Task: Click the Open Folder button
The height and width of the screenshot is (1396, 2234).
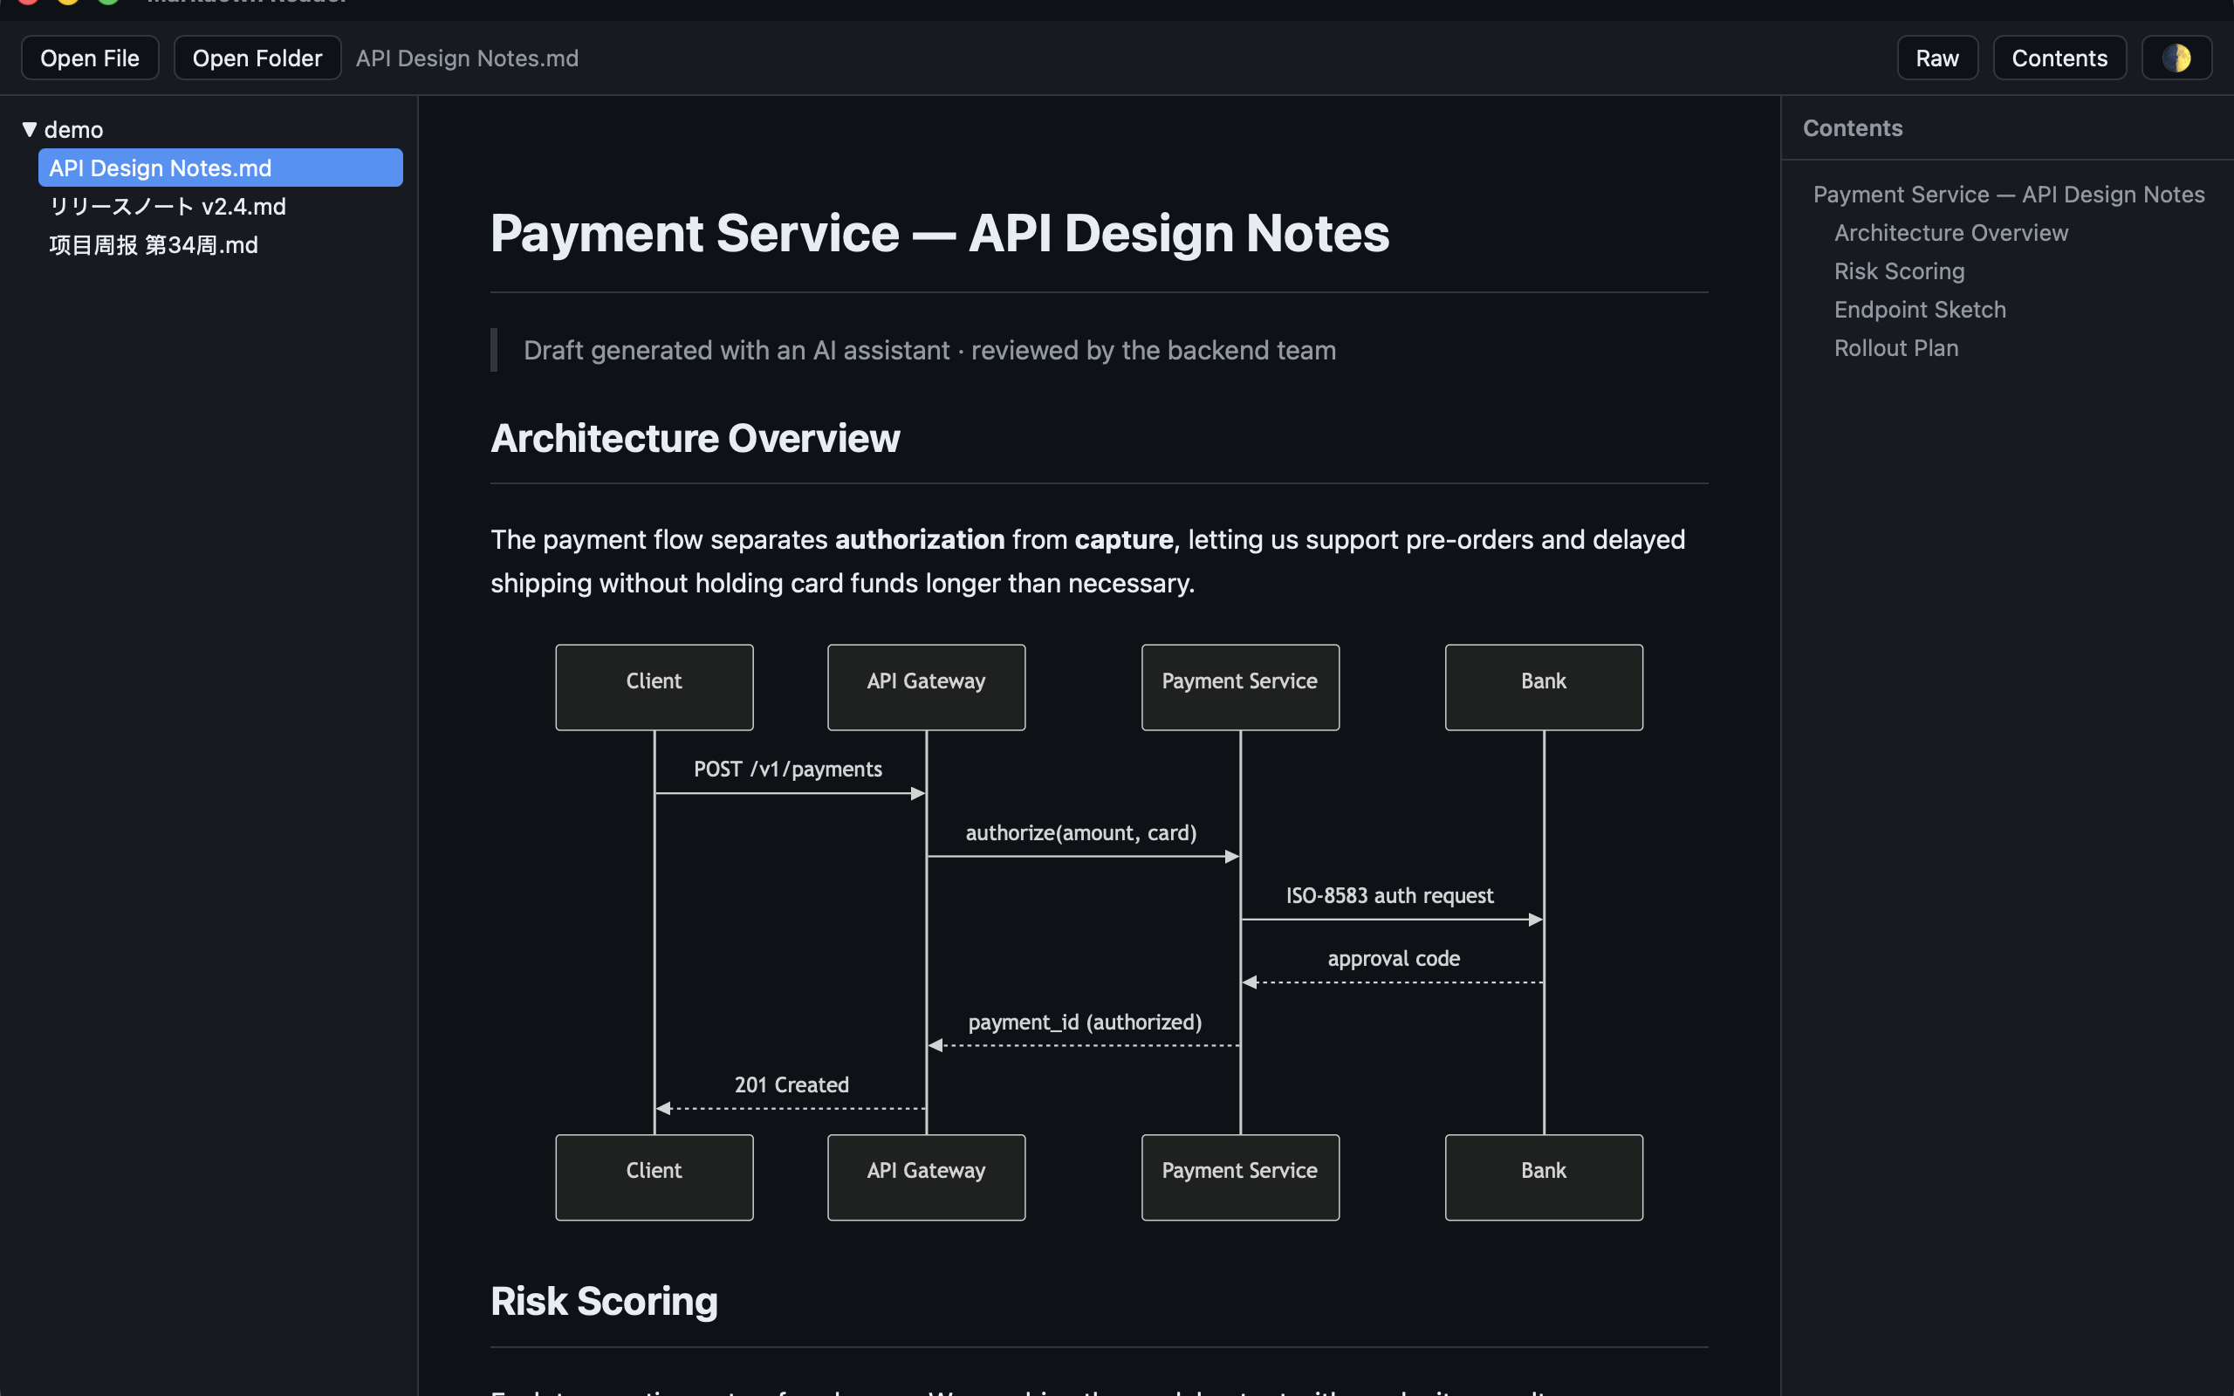Action: click(x=257, y=58)
